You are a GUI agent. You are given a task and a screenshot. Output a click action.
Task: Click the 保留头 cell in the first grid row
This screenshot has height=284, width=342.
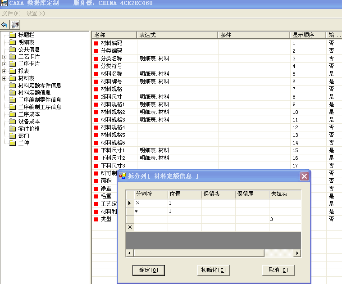pyautogui.click(x=218, y=203)
